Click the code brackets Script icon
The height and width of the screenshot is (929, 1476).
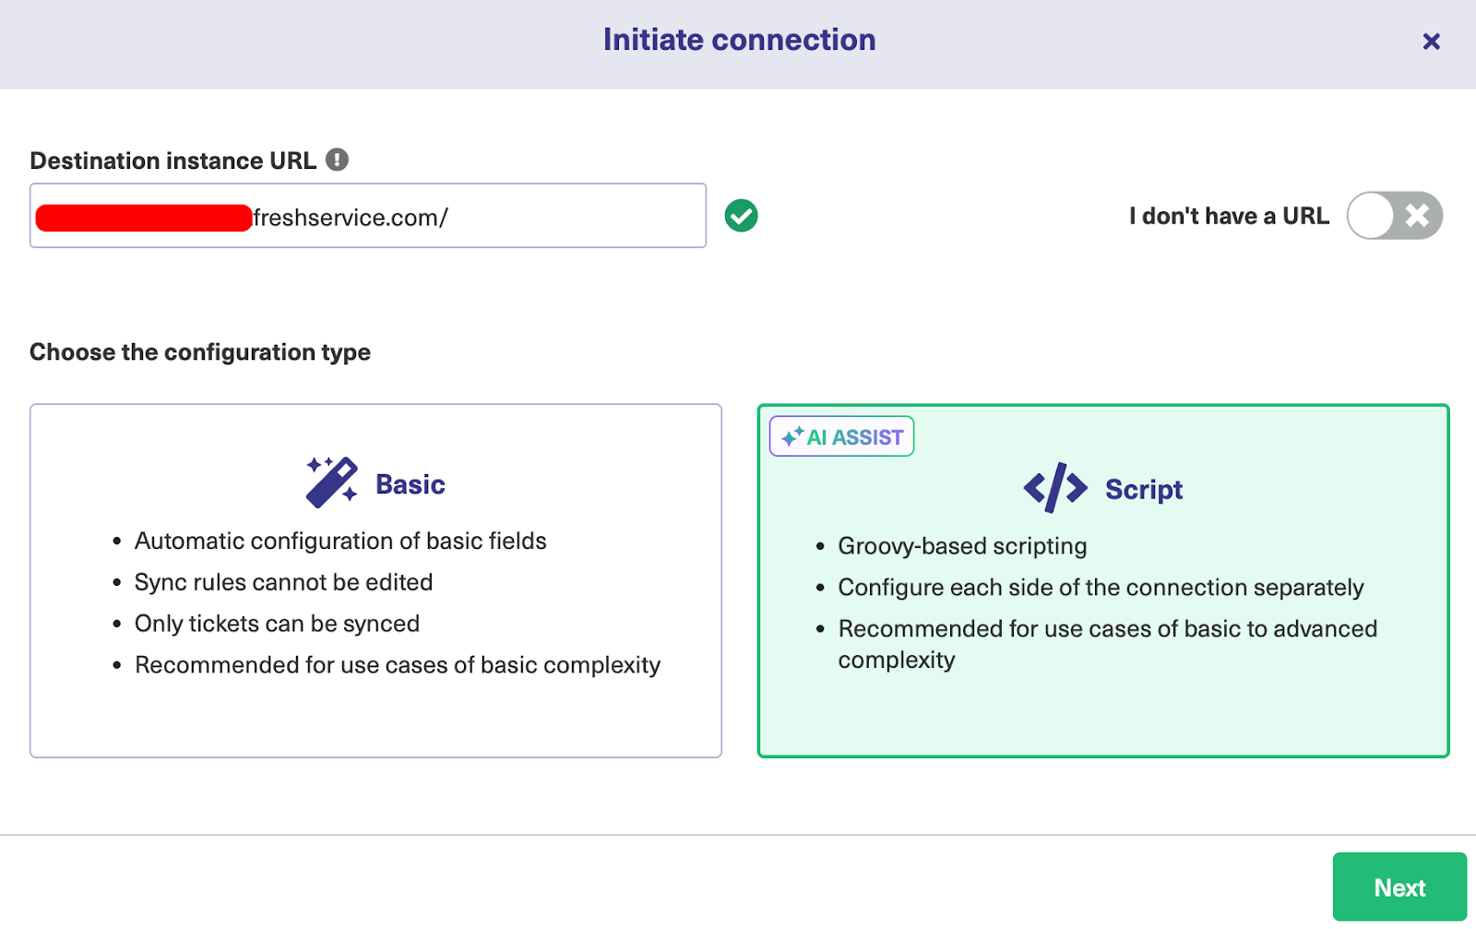[1055, 488]
